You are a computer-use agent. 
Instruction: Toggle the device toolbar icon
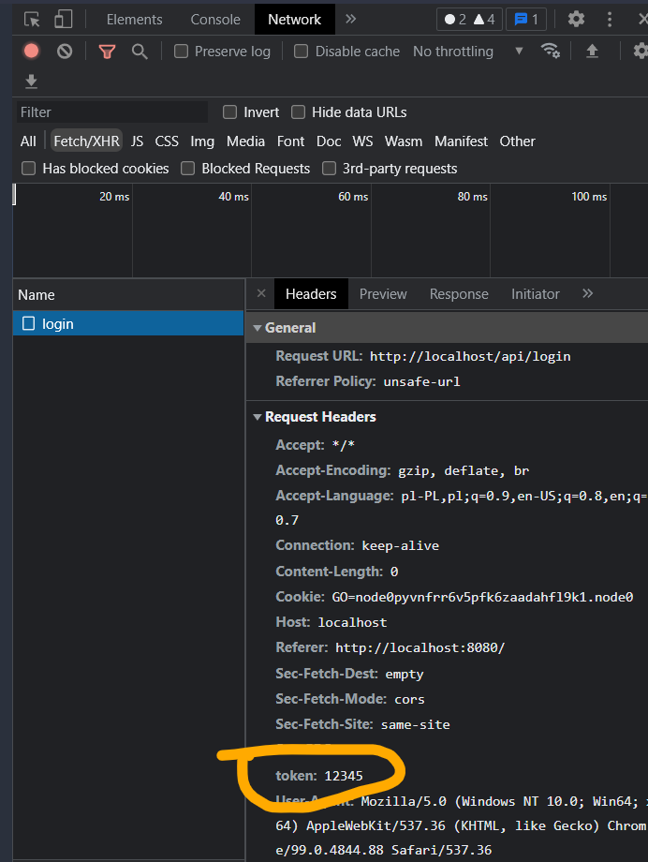tap(63, 19)
